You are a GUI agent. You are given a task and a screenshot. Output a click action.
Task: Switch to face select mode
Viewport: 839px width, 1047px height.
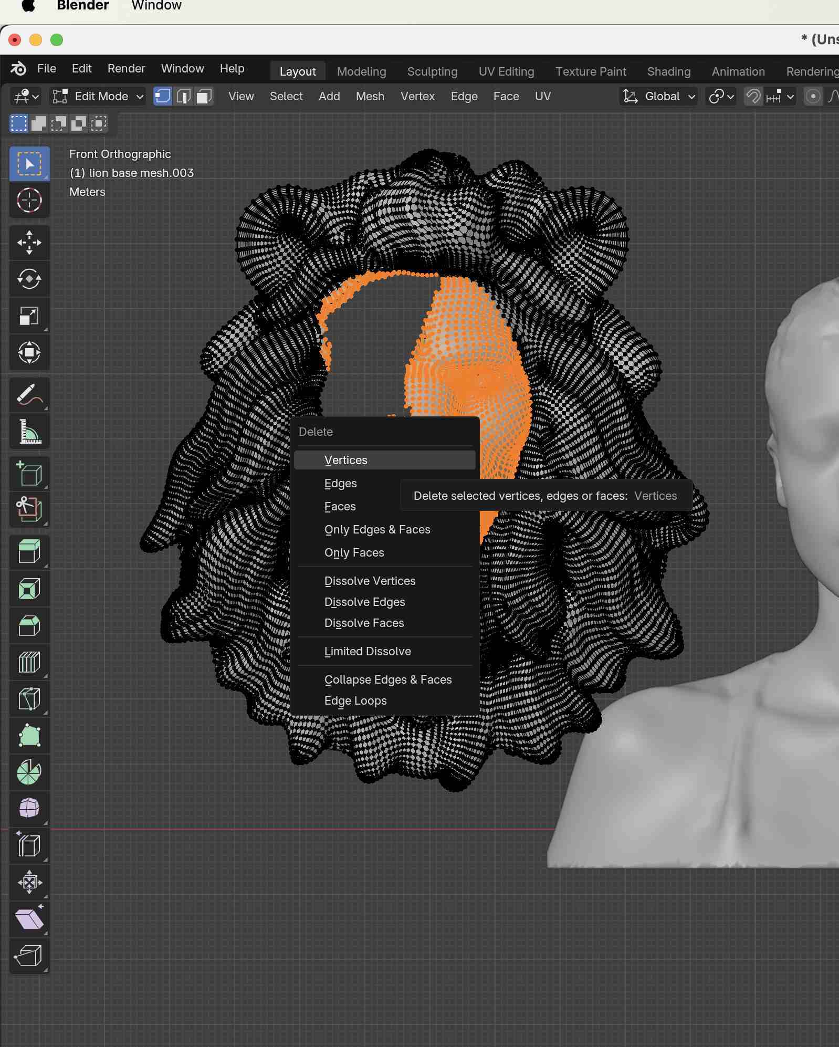(x=204, y=96)
